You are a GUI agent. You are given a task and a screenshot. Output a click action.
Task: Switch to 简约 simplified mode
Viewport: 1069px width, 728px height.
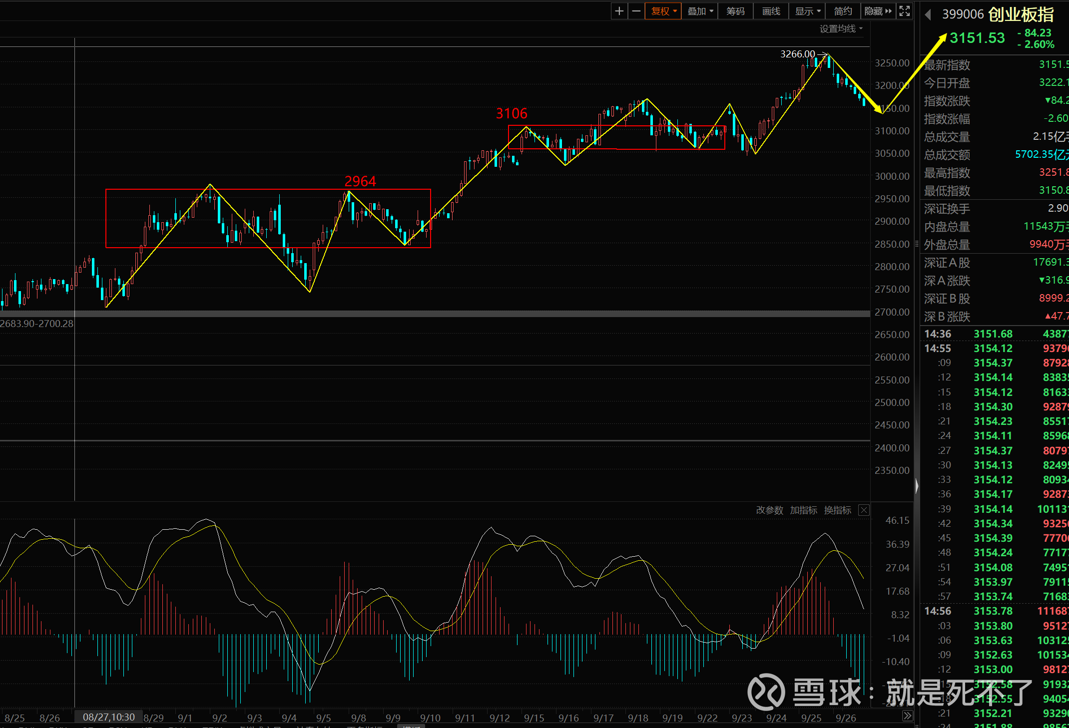843,11
